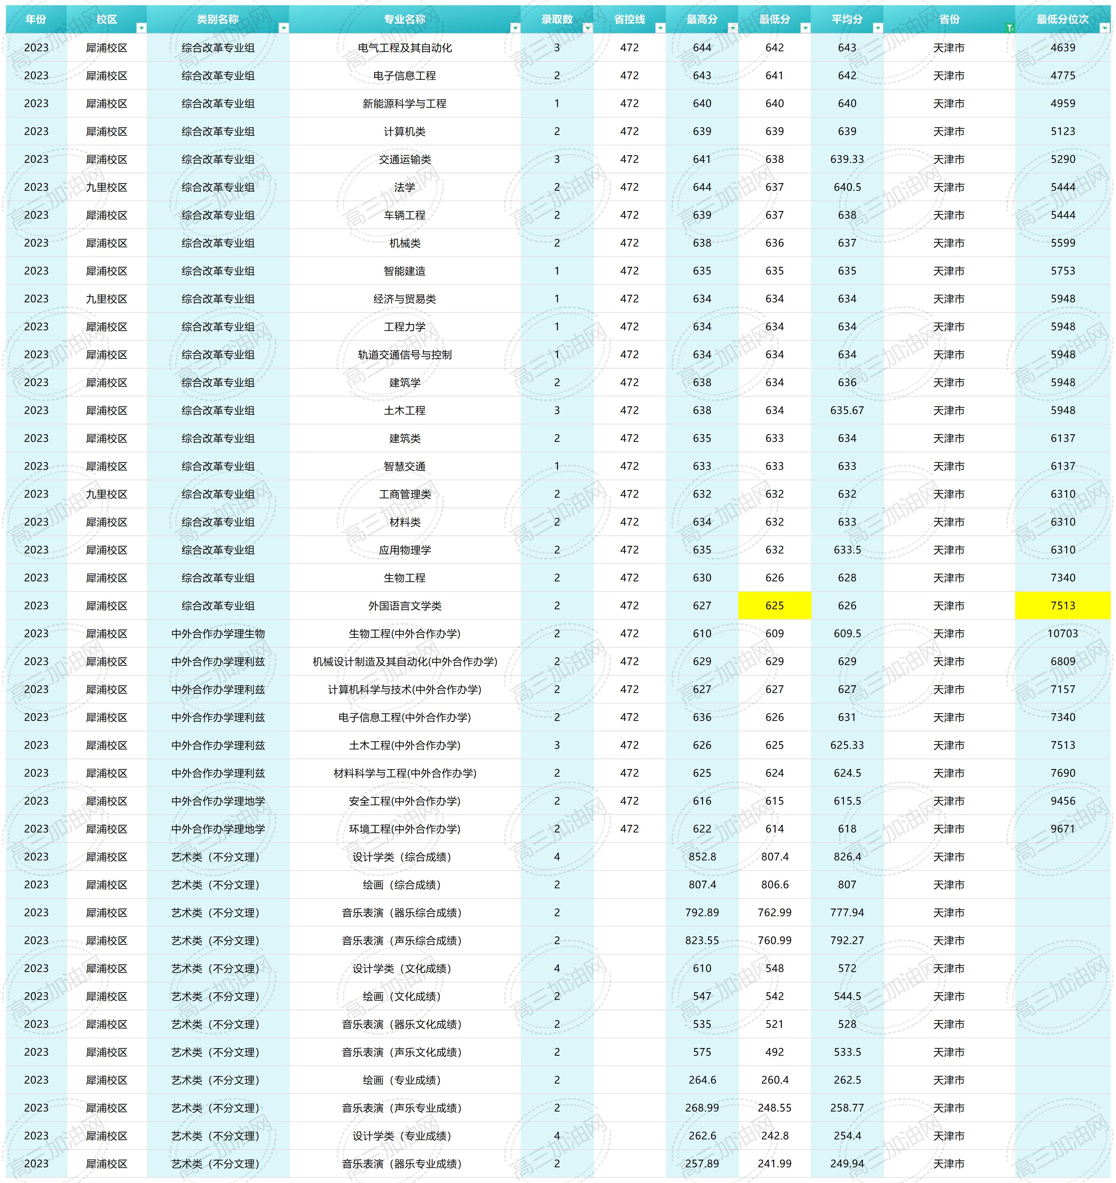1116x1183 pixels.
Task: Select the 应用物理学 major cell
Action: tap(405, 550)
